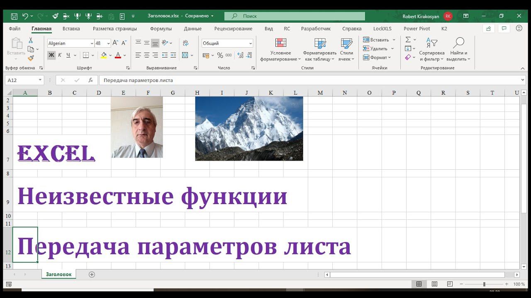Align text to top

[x=138, y=43]
